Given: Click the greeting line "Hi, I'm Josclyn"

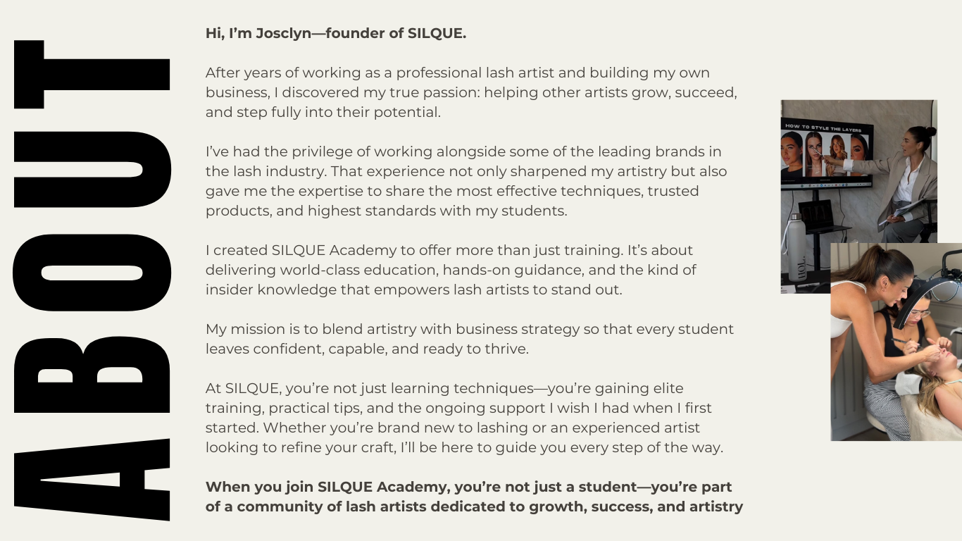Looking at the screenshot, I should pyautogui.click(x=335, y=33).
